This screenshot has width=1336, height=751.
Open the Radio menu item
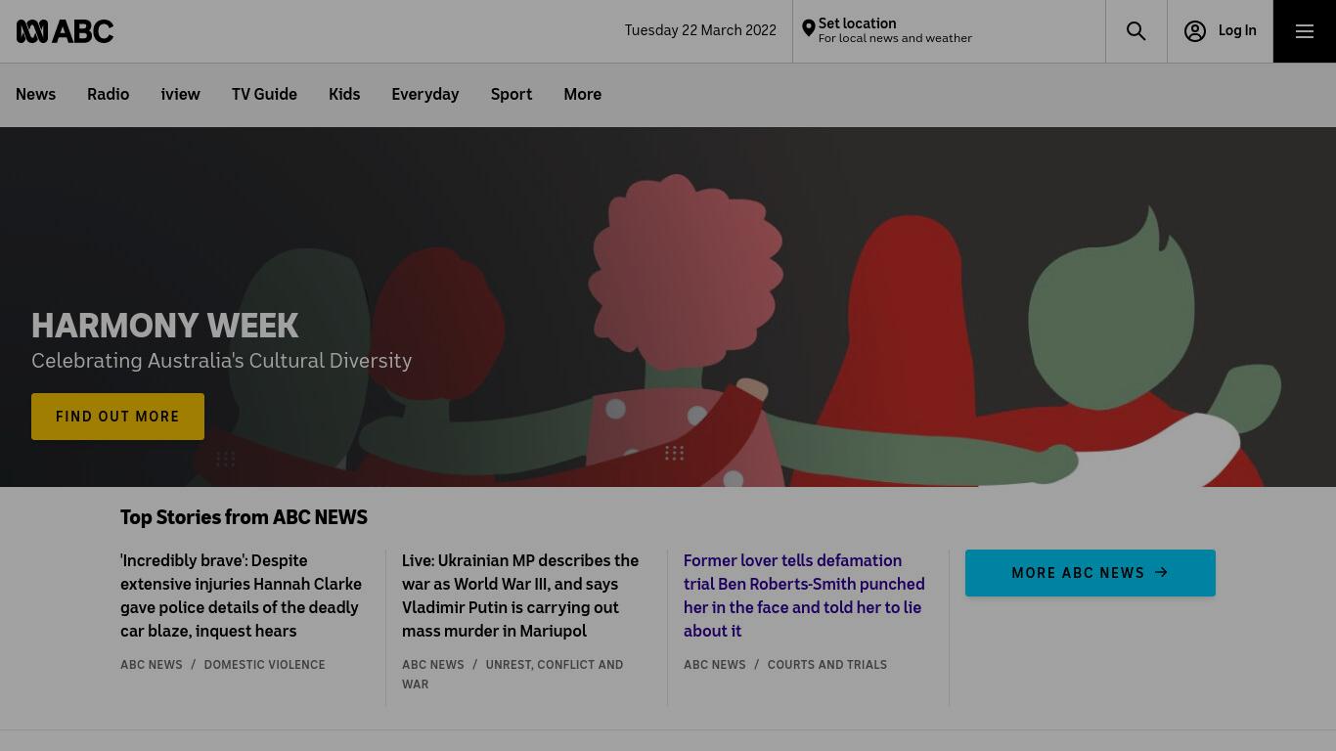coord(108,95)
